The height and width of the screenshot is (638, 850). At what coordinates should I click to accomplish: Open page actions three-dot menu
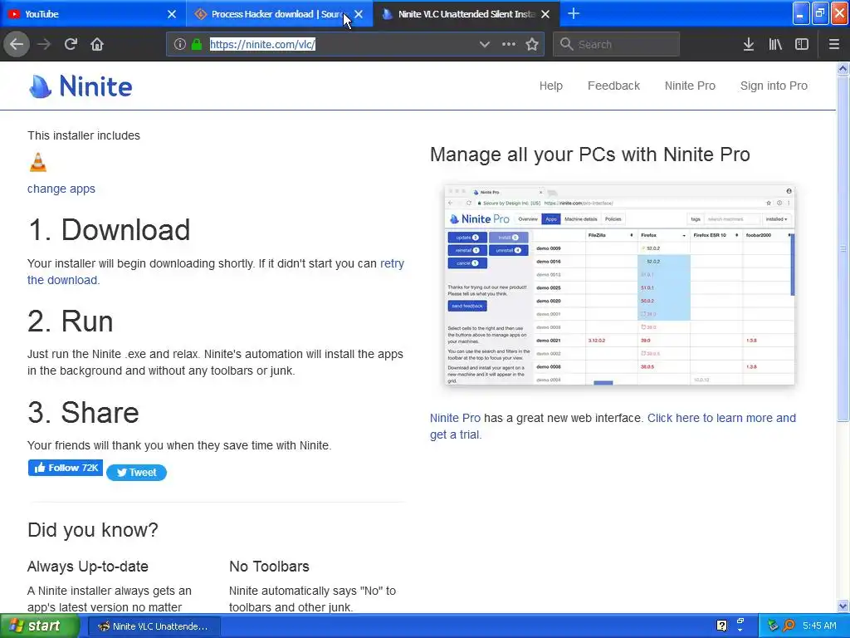pyautogui.click(x=509, y=45)
